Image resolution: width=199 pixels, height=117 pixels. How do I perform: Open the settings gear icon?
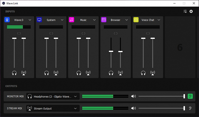pos(191,11)
